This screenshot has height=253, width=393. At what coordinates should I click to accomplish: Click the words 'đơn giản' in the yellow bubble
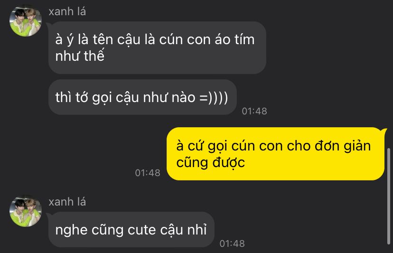tap(343, 146)
